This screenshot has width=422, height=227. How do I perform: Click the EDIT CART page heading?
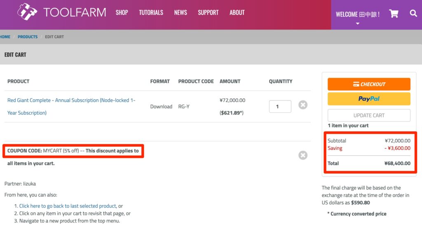click(x=15, y=55)
